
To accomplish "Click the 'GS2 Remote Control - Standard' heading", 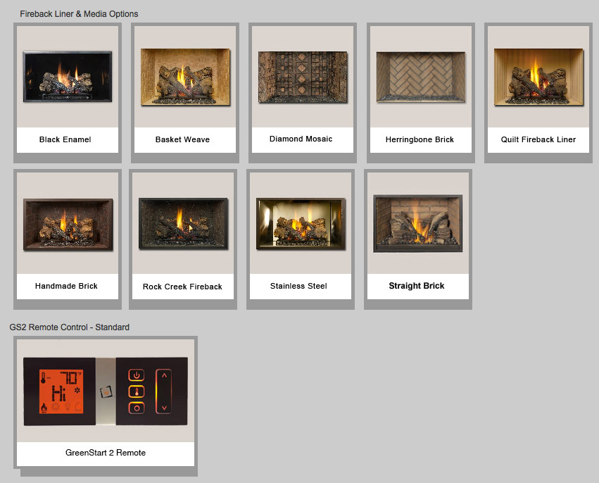I will click(x=70, y=327).
